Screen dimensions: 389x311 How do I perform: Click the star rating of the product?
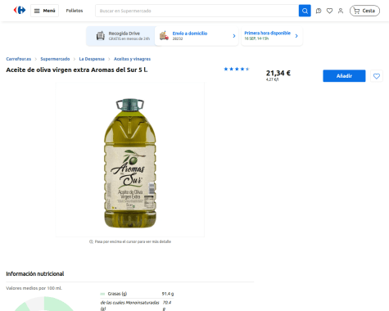(x=237, y=69)
